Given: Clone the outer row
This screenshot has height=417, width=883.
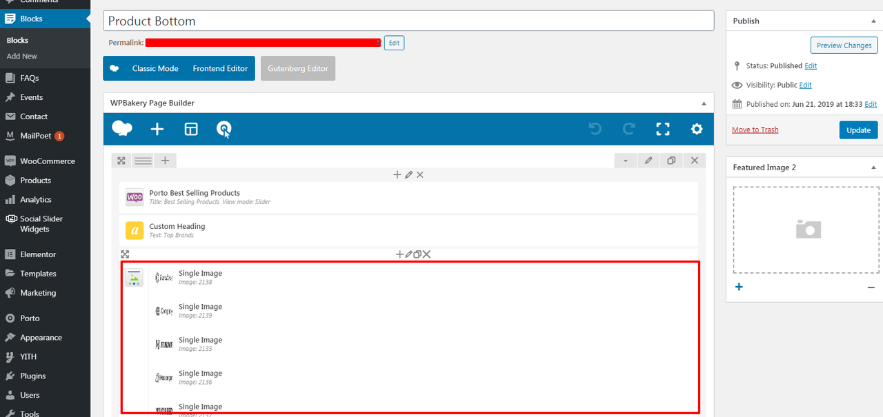Looking at the screenshot, I should 671,161.
